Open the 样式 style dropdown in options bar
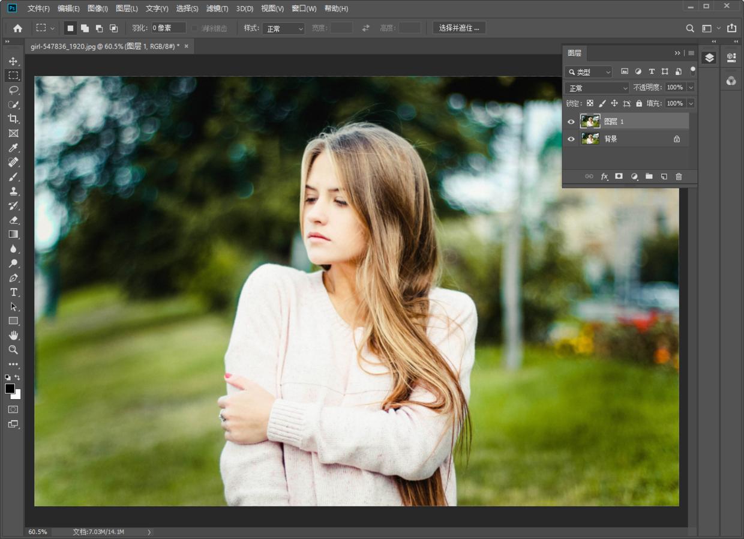This screenshot has height=539, width=744. pos(283,29)
